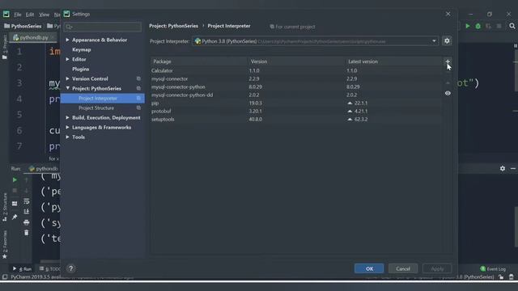518x291 pixels.
Task: Toggle show early releases eye icon
Action: 448,94
